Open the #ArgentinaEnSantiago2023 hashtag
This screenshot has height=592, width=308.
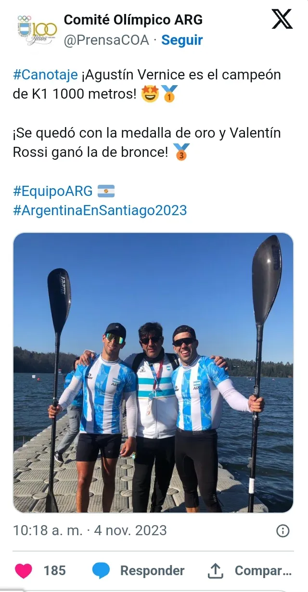(x=100, y=210)
